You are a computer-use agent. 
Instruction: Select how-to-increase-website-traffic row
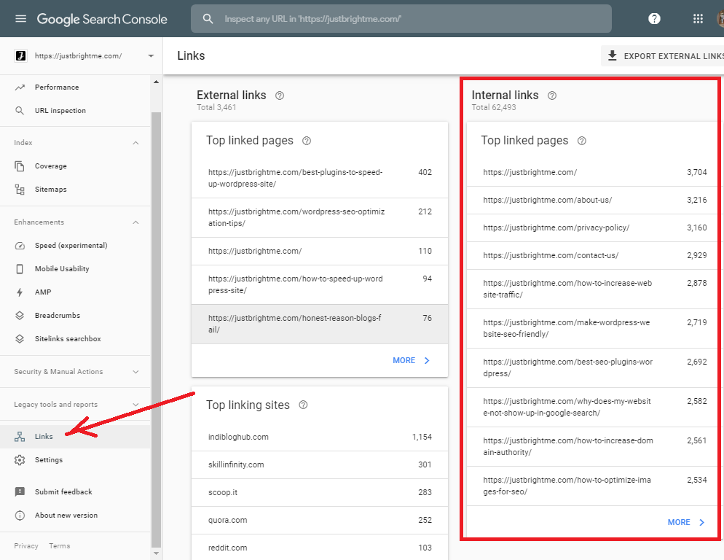[x=592, y=289]
